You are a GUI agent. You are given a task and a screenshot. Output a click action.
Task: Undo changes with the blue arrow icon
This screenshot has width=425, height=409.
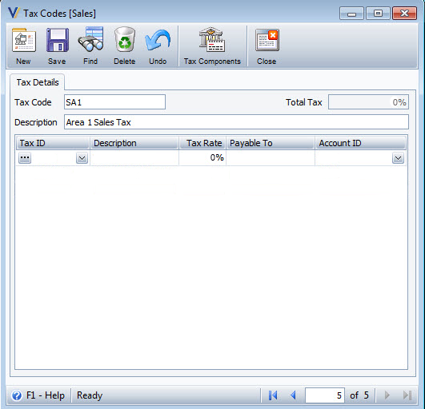click(158, 40)
